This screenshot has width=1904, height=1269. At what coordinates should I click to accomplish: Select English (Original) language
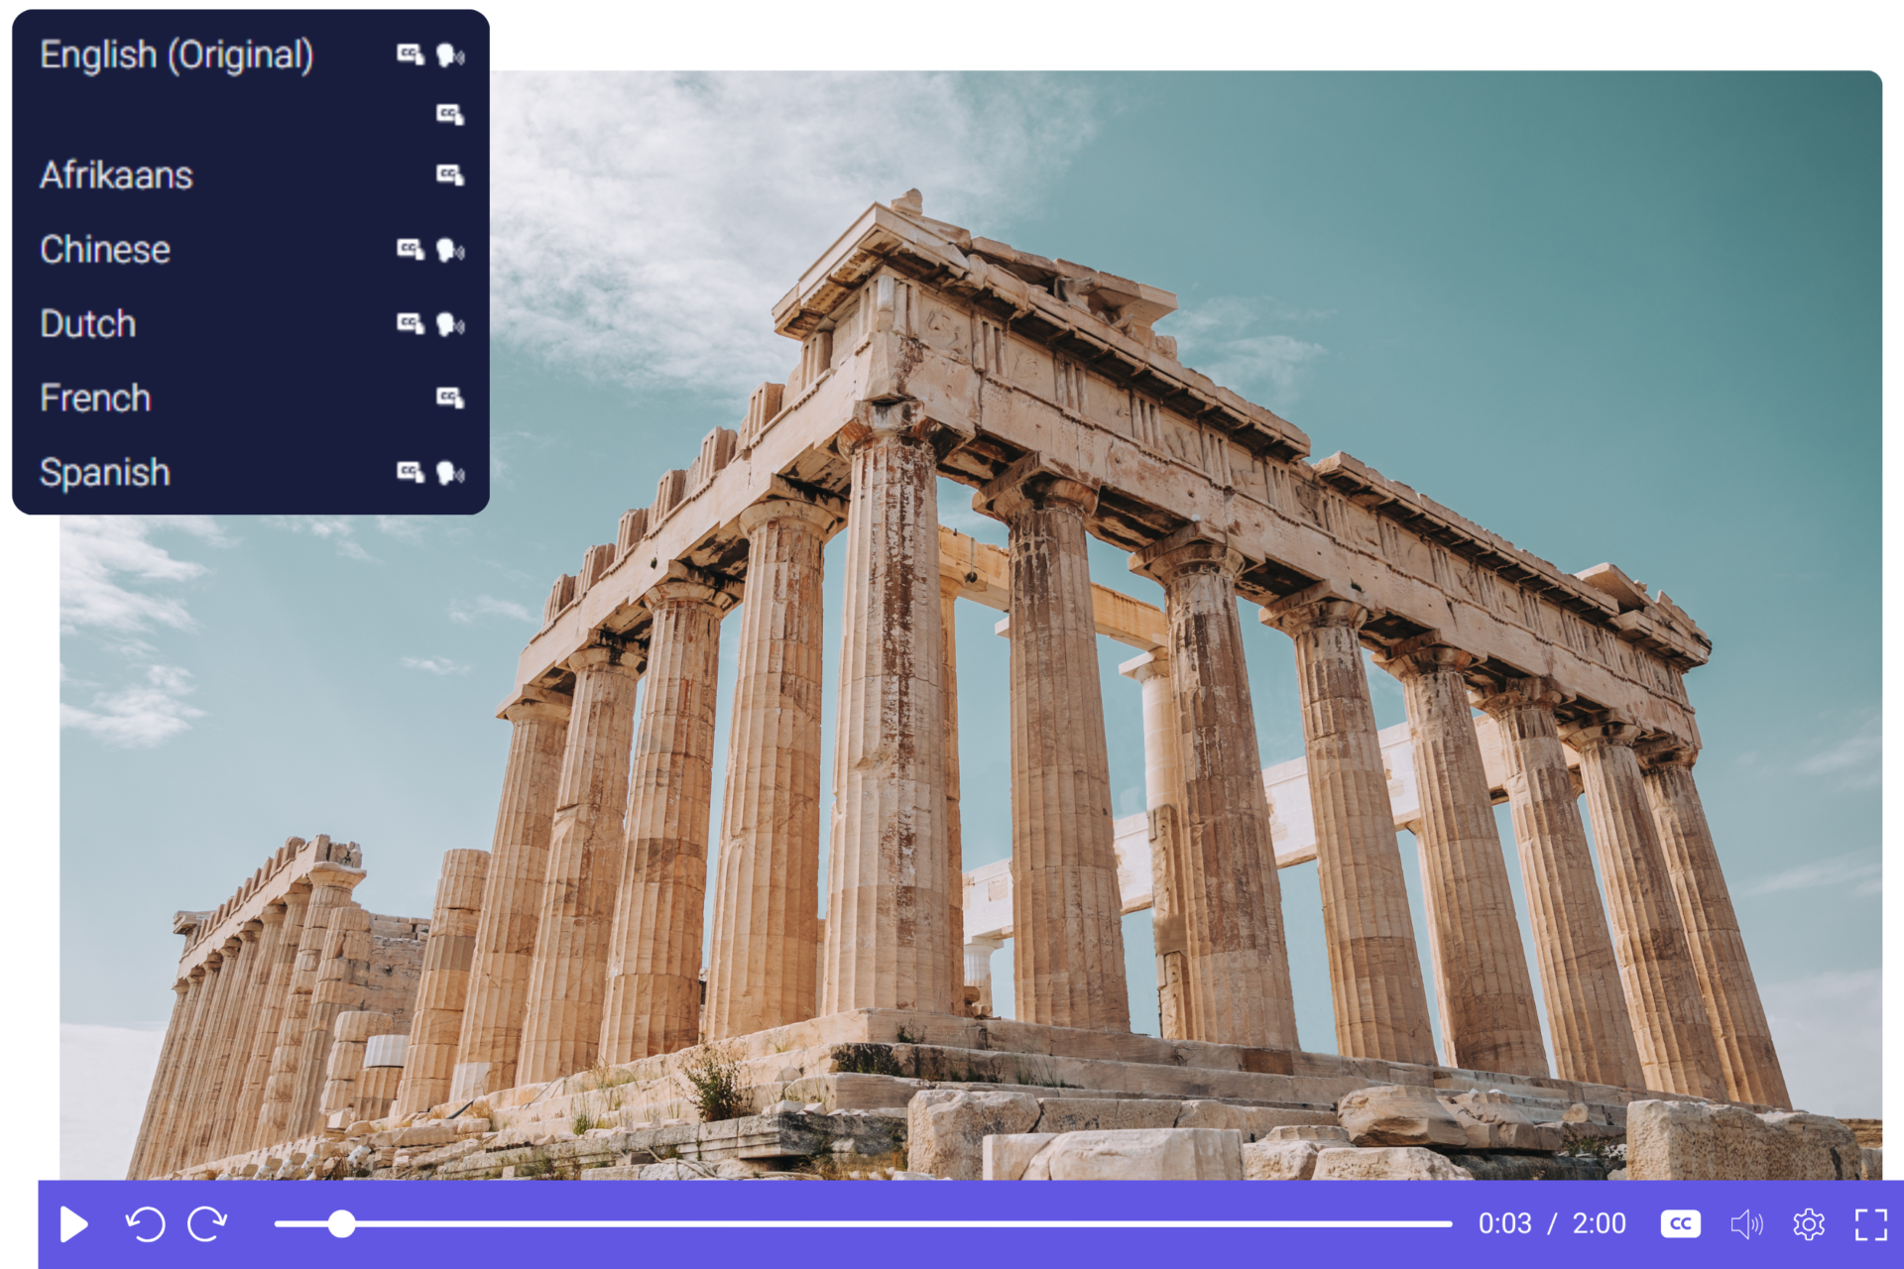177,55
